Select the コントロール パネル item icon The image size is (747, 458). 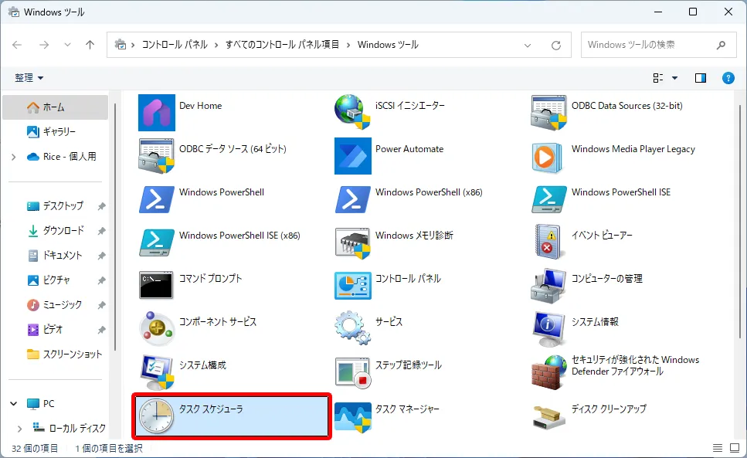click(353, 286)
